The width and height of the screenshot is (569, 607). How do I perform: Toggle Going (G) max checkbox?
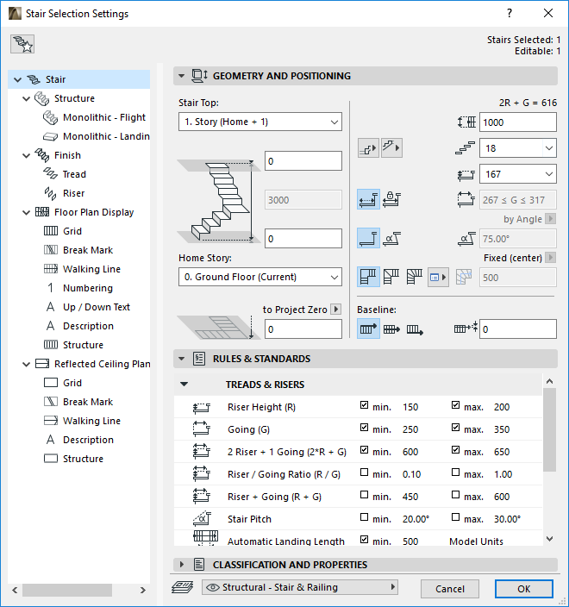[455, 428]
